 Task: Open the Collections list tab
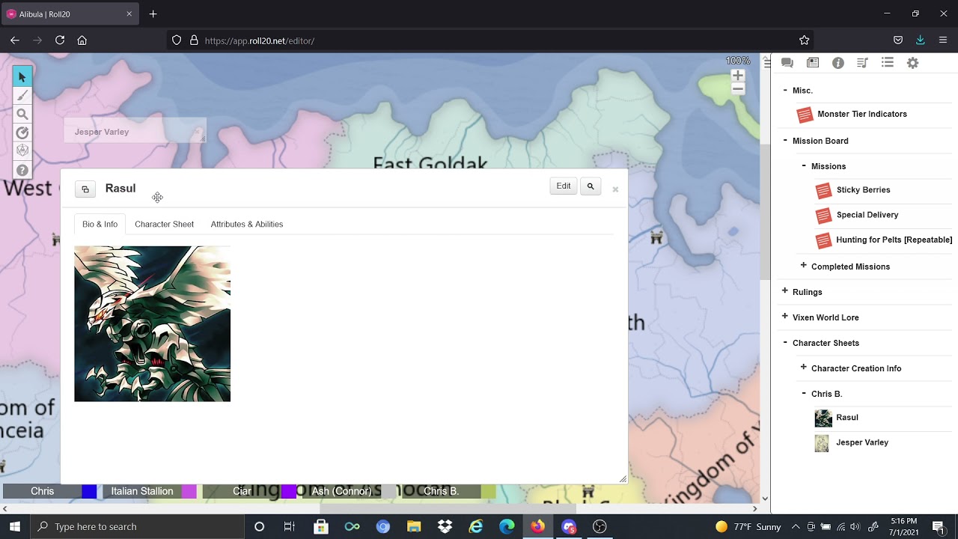point(888,63)
